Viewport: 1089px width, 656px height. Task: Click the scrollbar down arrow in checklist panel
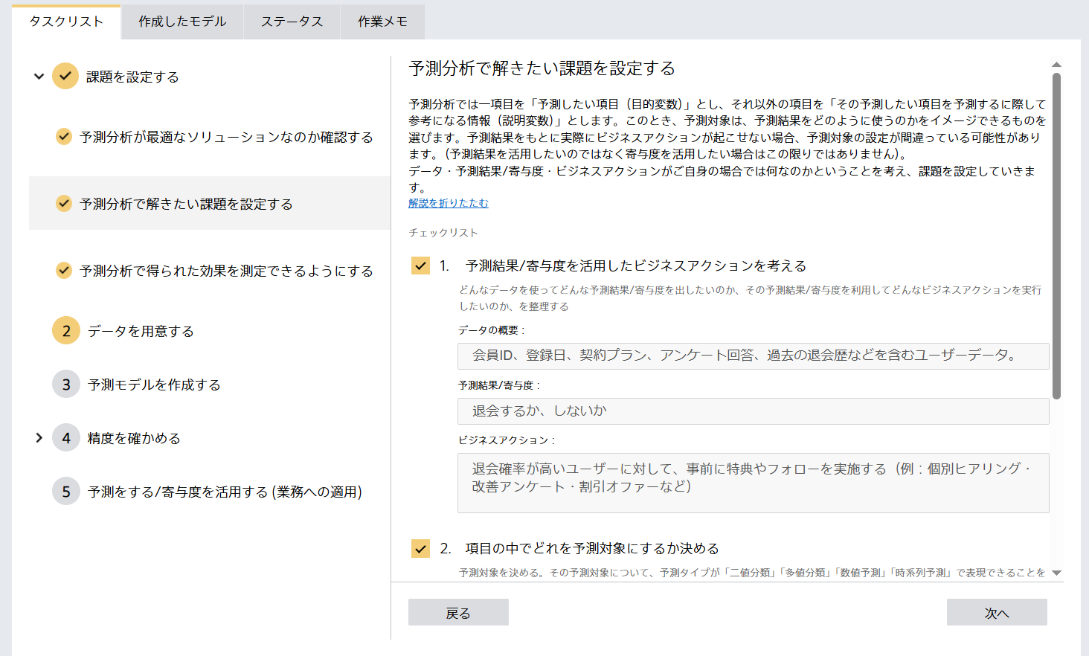(1056, 573)
